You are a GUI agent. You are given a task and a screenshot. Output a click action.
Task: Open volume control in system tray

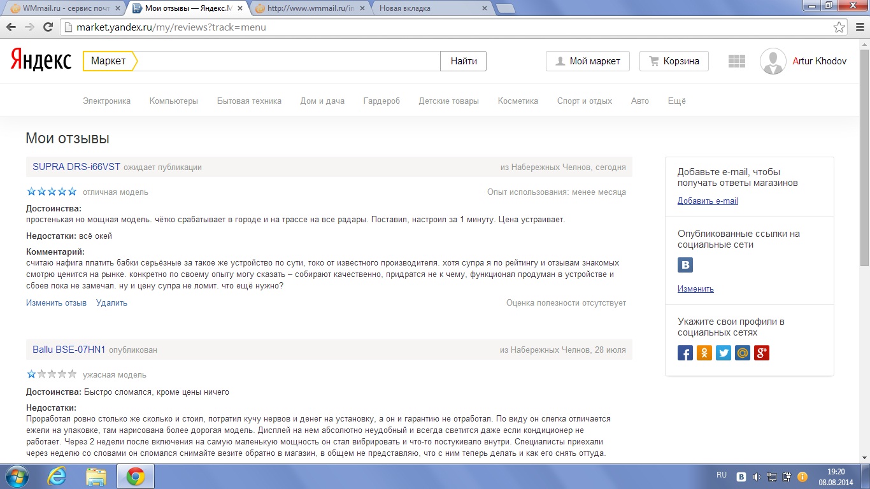757,476
